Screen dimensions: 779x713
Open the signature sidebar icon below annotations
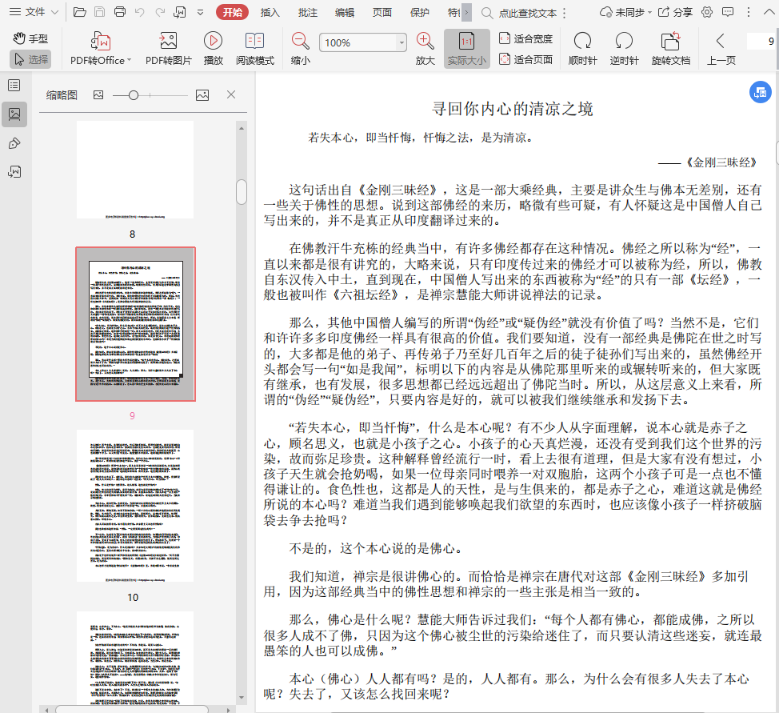tap(14, 172)
